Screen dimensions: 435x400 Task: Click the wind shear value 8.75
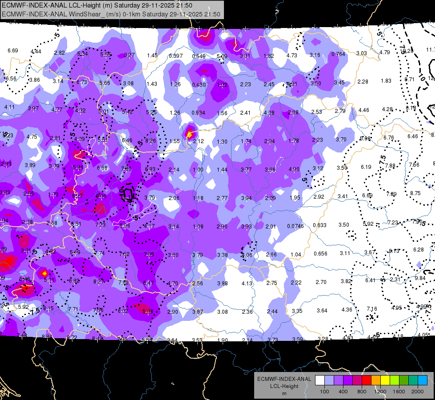(x=415, y=193)
